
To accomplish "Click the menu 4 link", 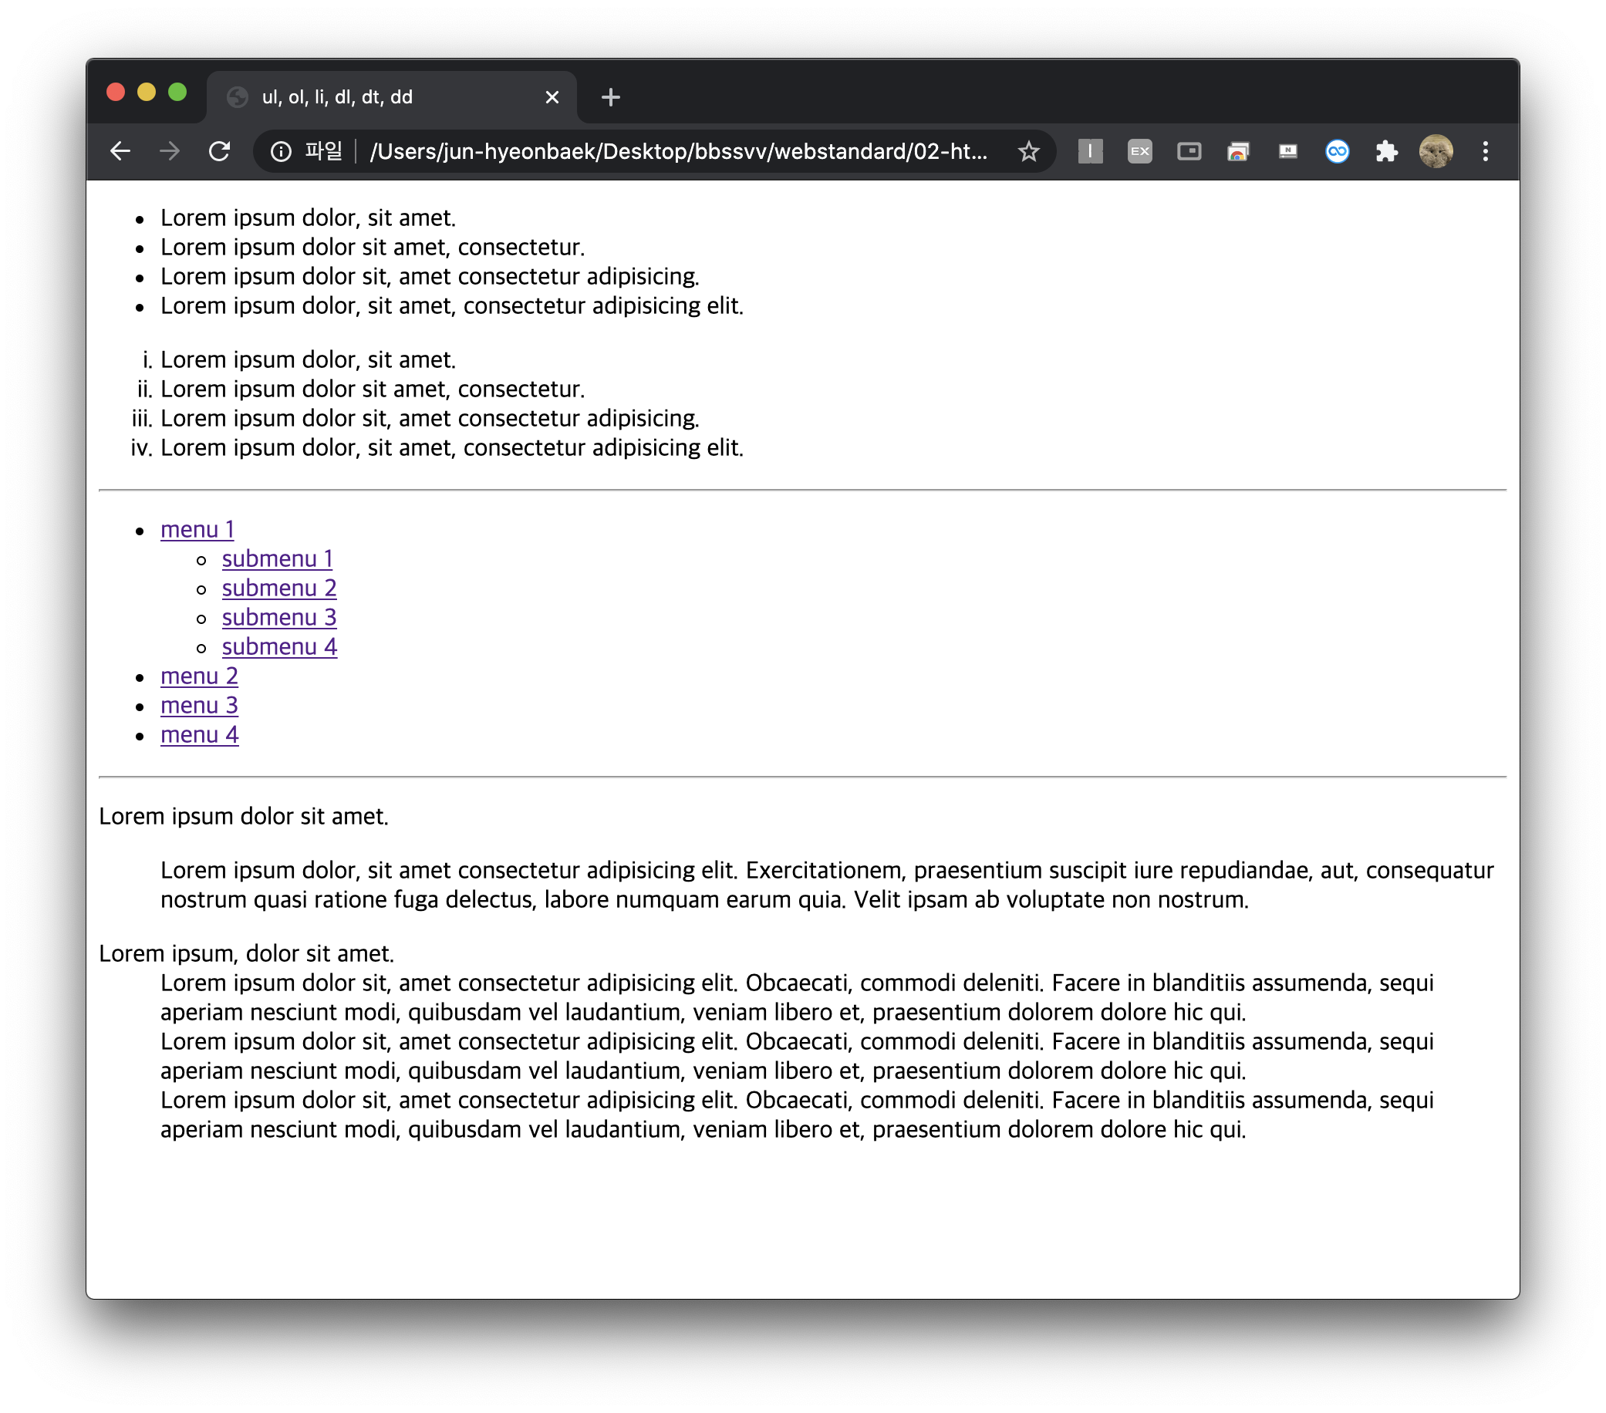I will tap(200, 734).
